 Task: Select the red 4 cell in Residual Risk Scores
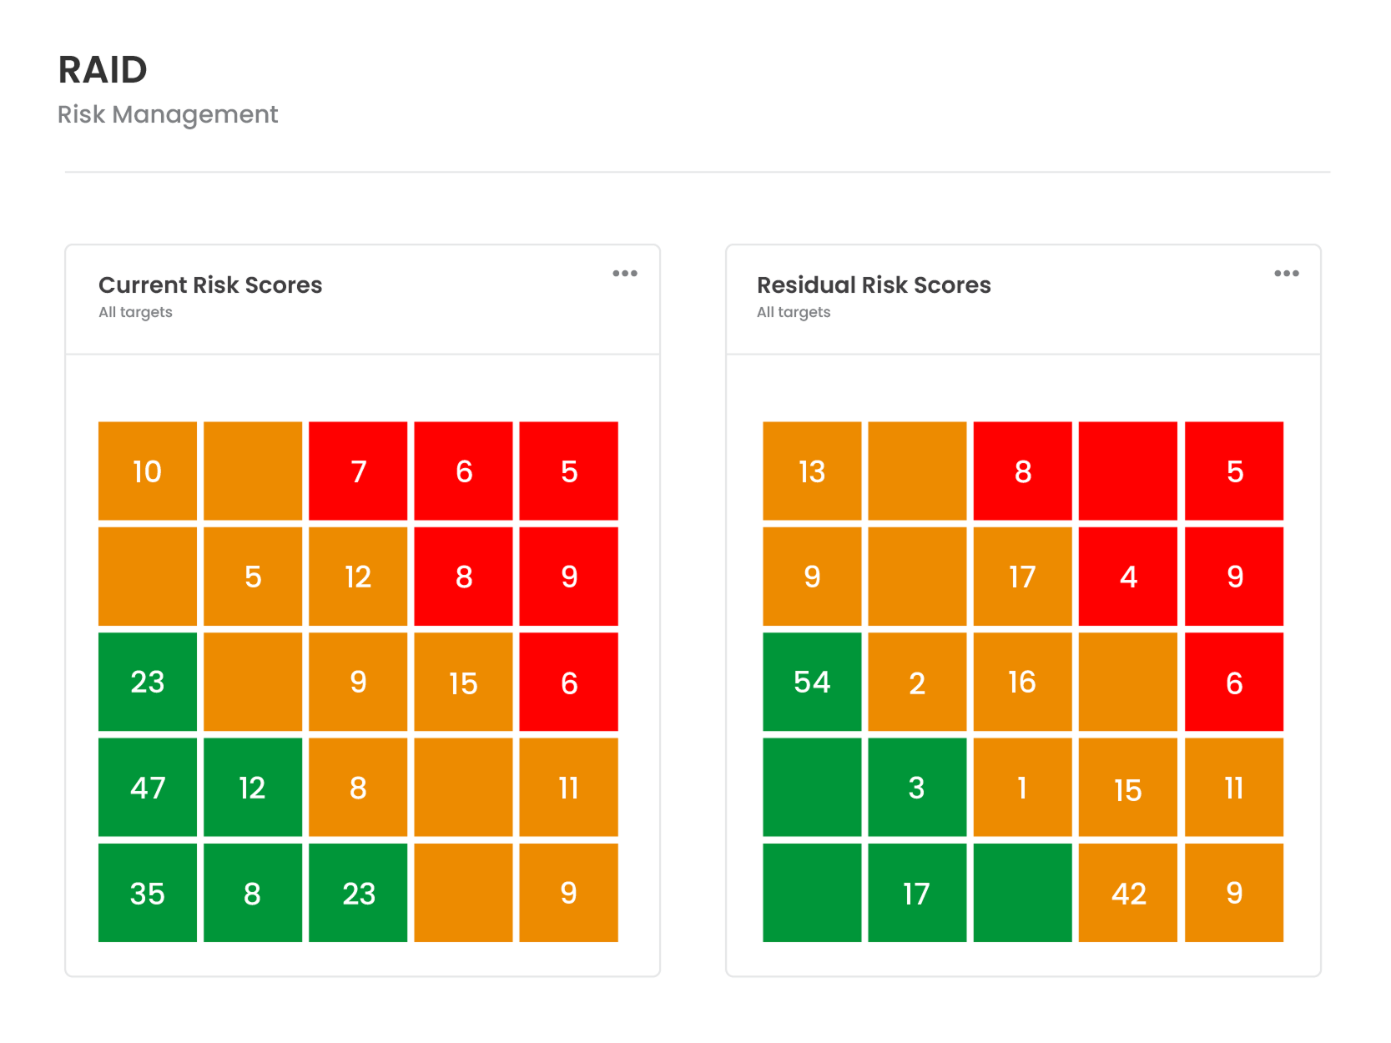coord(1128,577)
